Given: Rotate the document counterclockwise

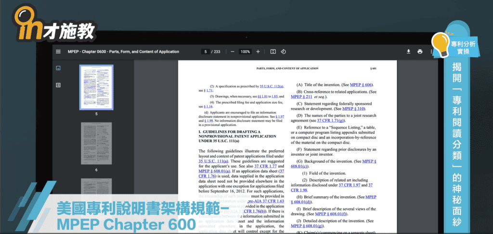Looking at the screenshot, I should point(284,51).
